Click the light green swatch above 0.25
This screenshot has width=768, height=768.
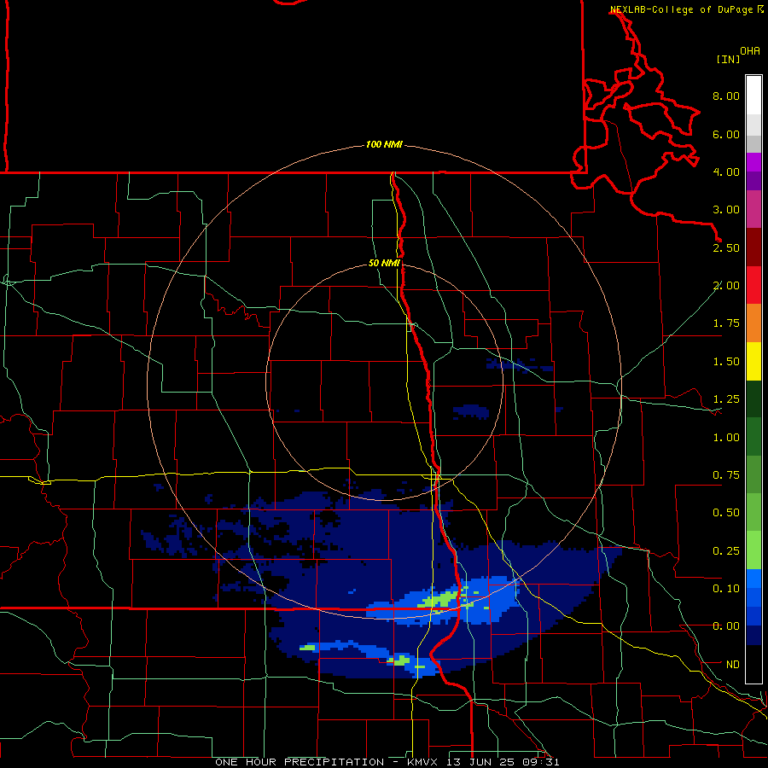click(753, 550)
